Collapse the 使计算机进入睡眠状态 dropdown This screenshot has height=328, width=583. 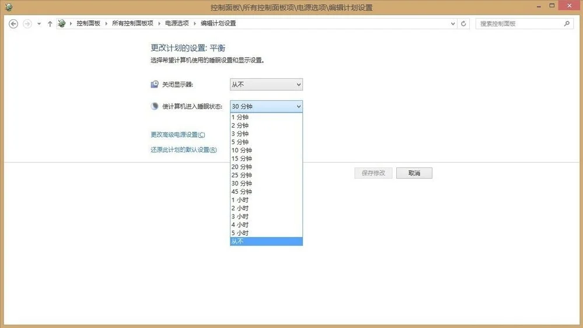[266, 106]
